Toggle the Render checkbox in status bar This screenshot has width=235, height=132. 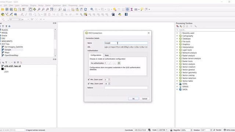click(214, 130)
